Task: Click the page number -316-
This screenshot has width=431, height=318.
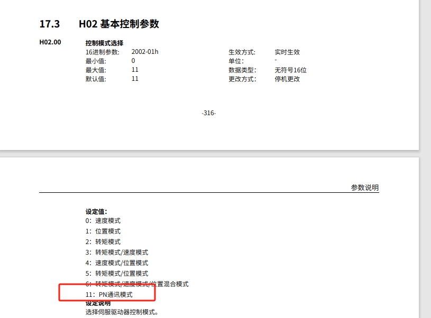Action: tap(209, 113)
